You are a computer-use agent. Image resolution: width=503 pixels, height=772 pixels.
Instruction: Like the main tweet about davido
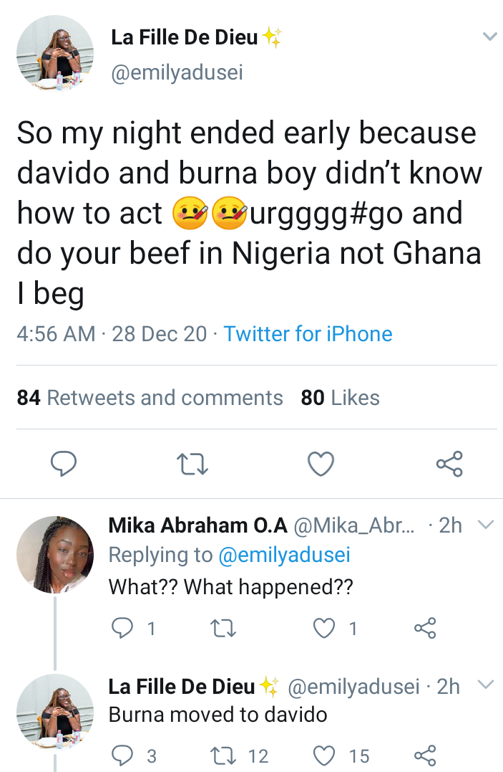[321, 464]
